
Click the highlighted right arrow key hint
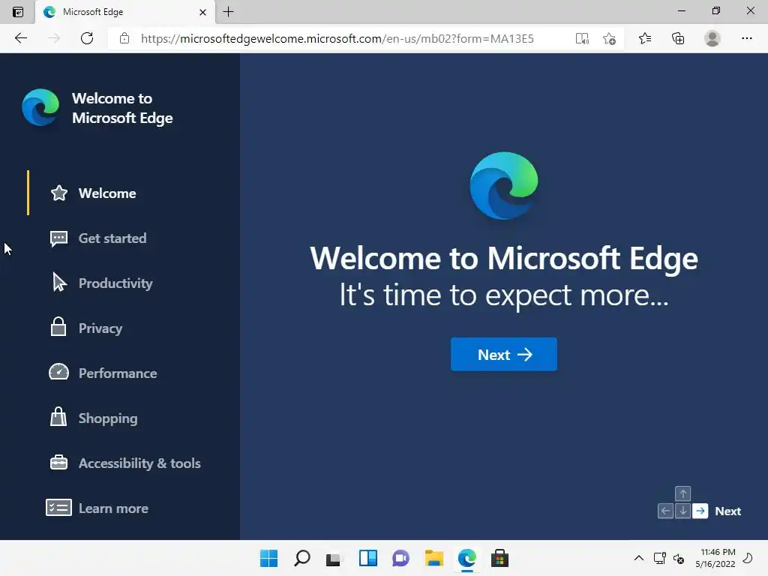click(700, 511)
